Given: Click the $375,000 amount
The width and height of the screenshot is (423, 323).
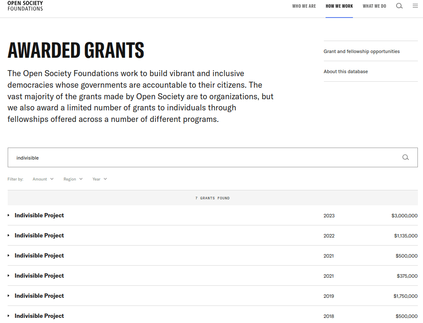Looking at the screenshot, I should [407, 276].
